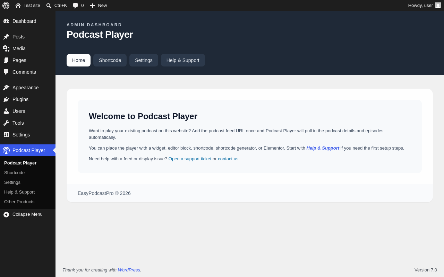Click the "EasyPodcastPro © 2026" footer text
444x277 pixels.
click(104, 193)
